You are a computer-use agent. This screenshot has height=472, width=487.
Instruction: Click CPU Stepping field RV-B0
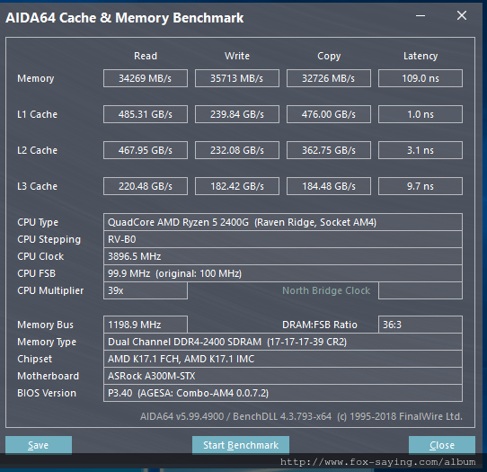(283, 239)
